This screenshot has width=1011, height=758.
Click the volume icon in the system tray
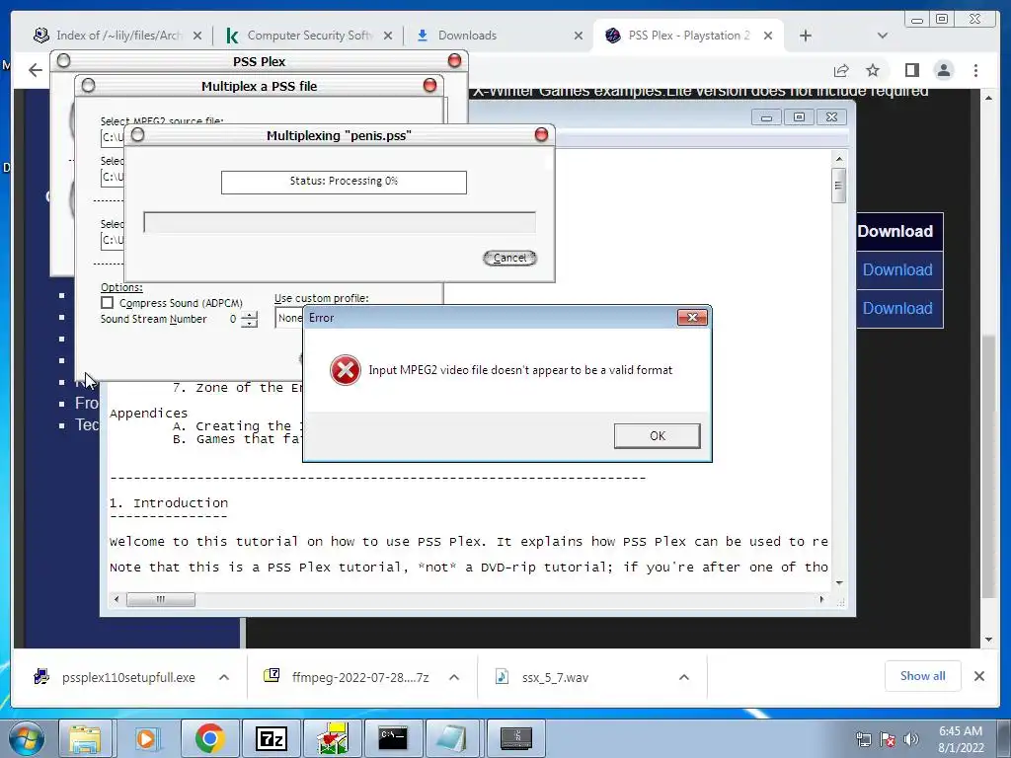pyautogui.click(x=911, y=739)
